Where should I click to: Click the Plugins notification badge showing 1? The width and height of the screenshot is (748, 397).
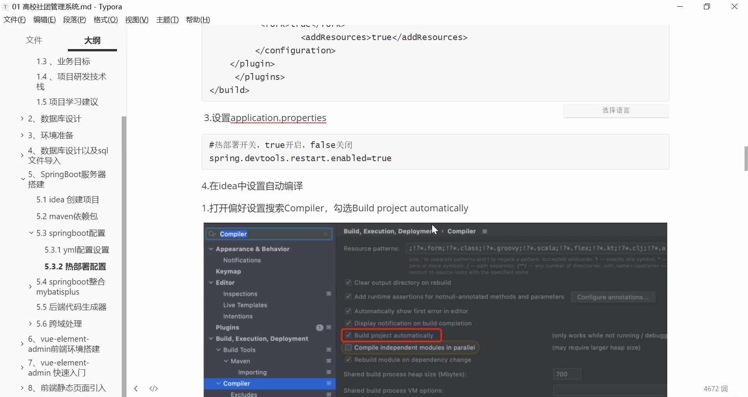point(320,327)
